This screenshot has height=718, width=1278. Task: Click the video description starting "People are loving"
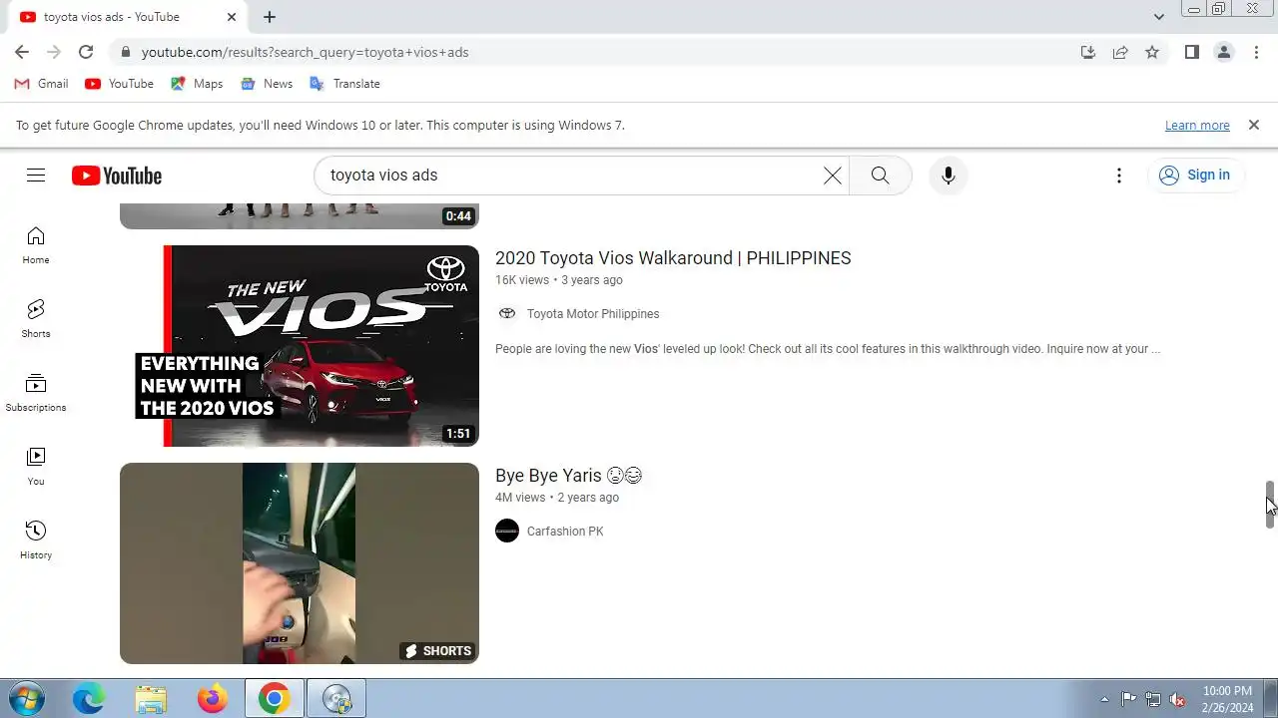pos(828,349)
